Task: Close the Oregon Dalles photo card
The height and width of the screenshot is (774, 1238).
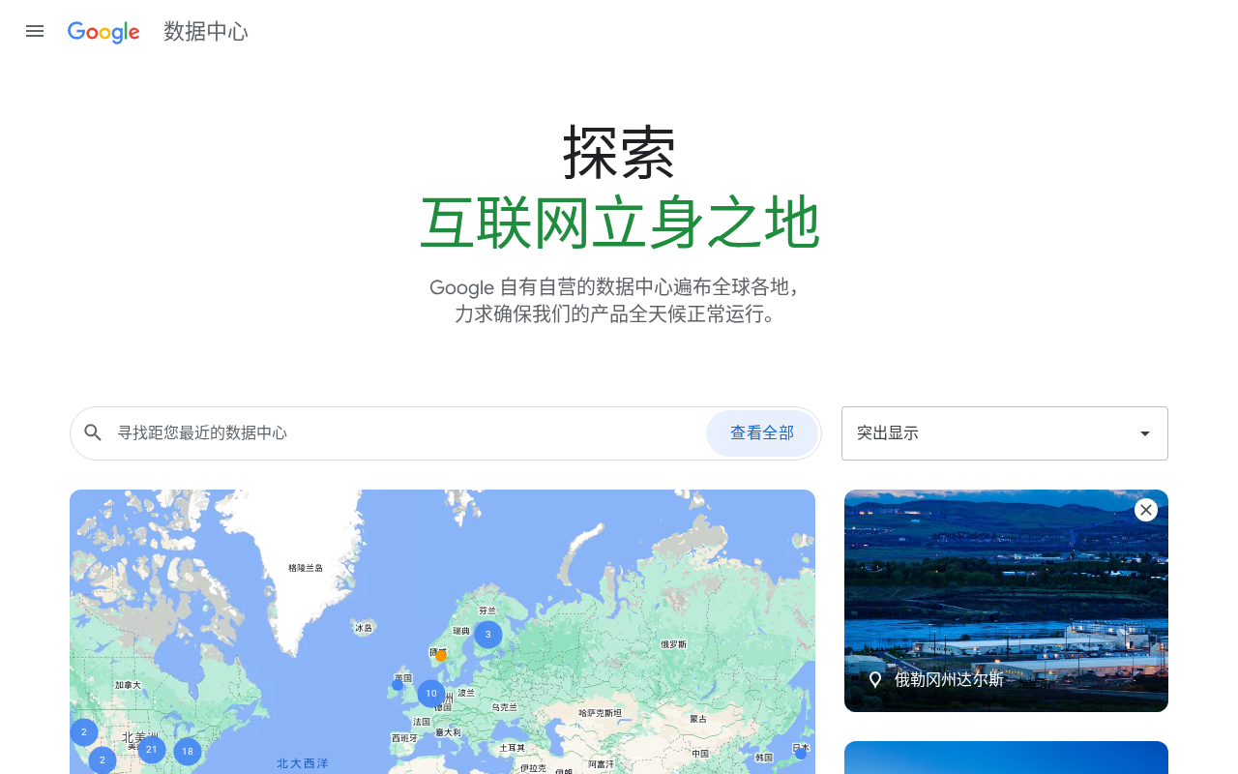Action: (1146, 510)
